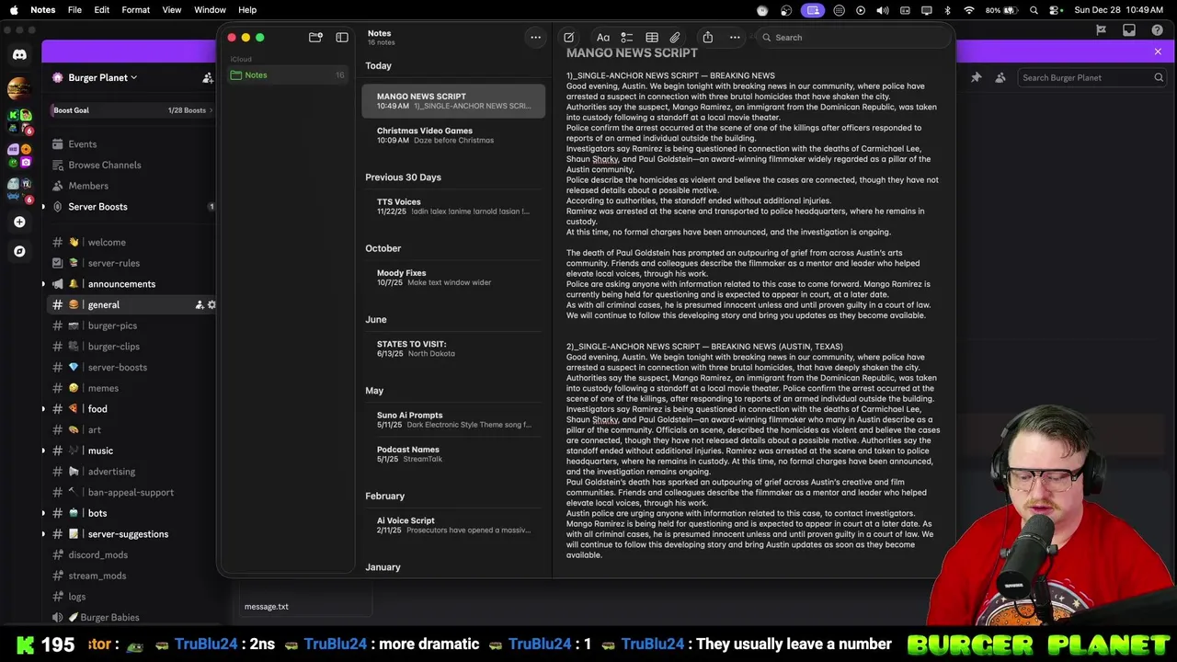Select the iCloud Notes folder
The height and width of the screenshot is (662, 1177).
[289, 75]
